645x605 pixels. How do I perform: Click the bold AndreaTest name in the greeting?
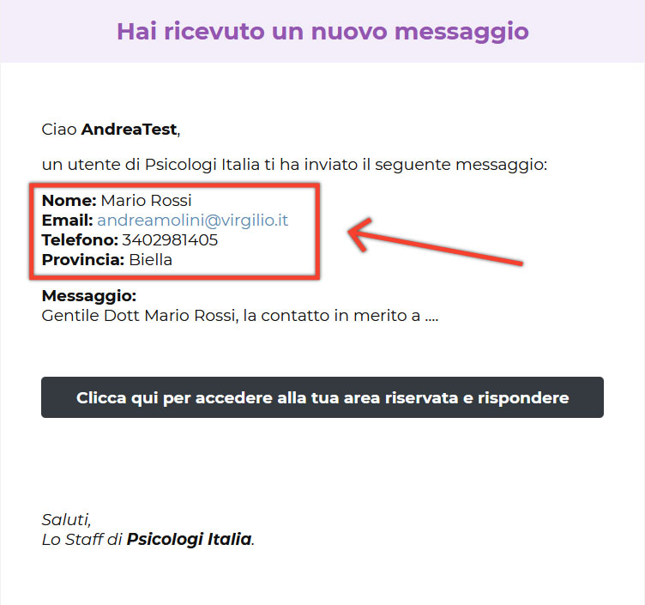130,130
